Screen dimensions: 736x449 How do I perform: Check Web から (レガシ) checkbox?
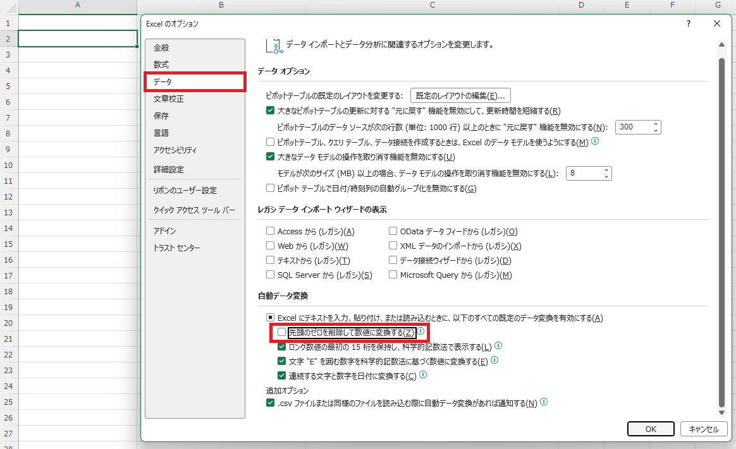point(271,246)
